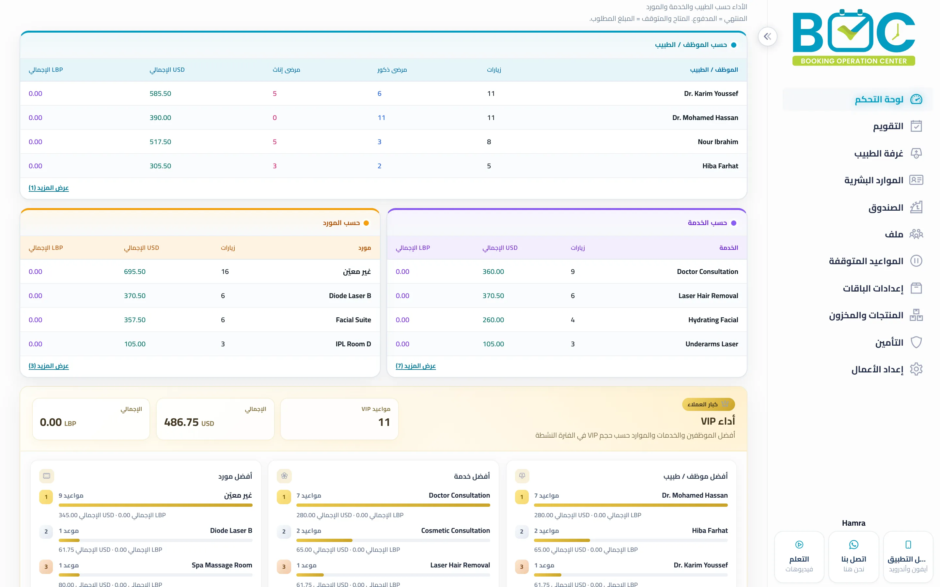Image resolution: width=940 pixels, height=587 pixels.
Task: Open the التطبيق iPhone and Android card
Action: click(x=908, y=557)
